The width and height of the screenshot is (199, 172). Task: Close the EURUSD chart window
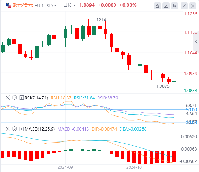click(x=193, y=6)
